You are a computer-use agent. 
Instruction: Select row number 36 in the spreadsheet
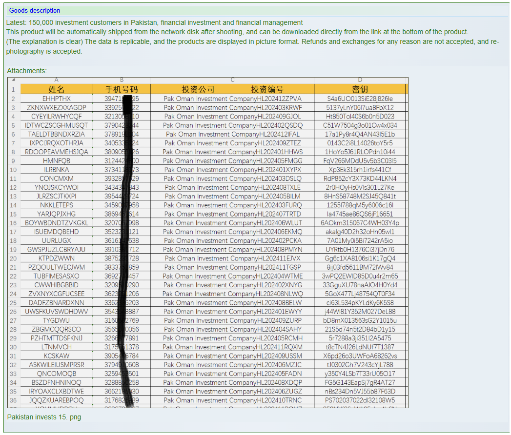tap(13, 400)
